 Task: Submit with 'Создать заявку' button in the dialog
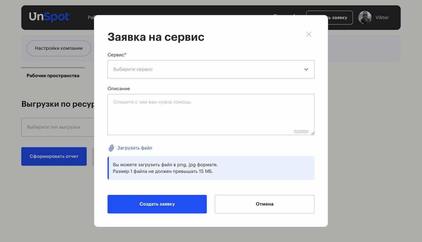[x=157, y=204]
